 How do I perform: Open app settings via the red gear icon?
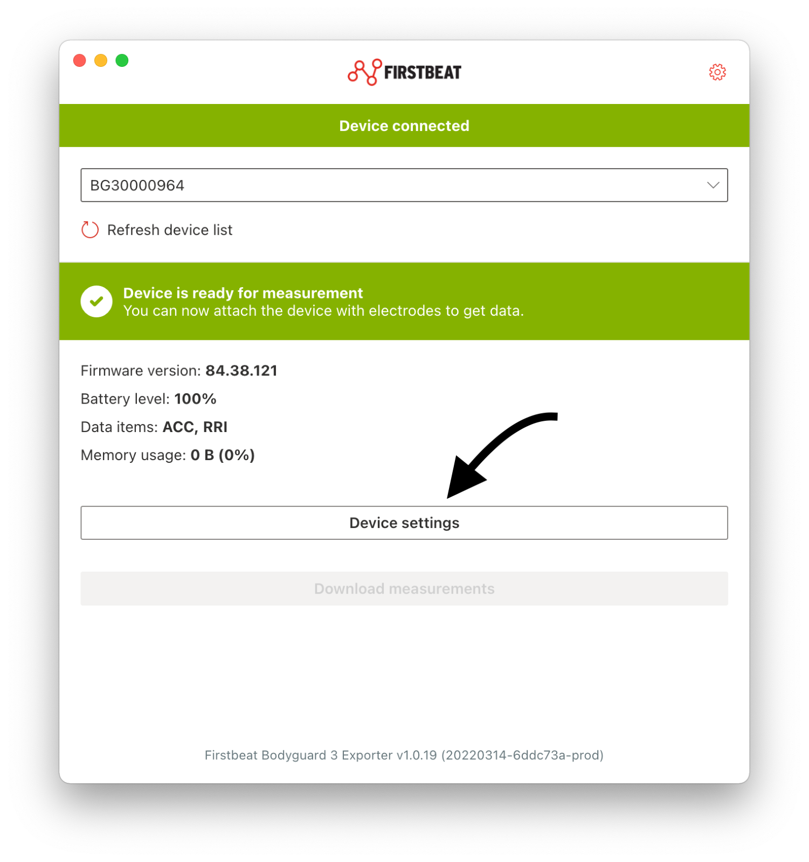[x=717, y=72]
